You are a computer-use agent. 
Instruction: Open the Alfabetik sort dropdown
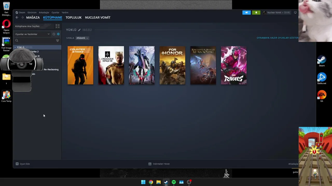82,38
